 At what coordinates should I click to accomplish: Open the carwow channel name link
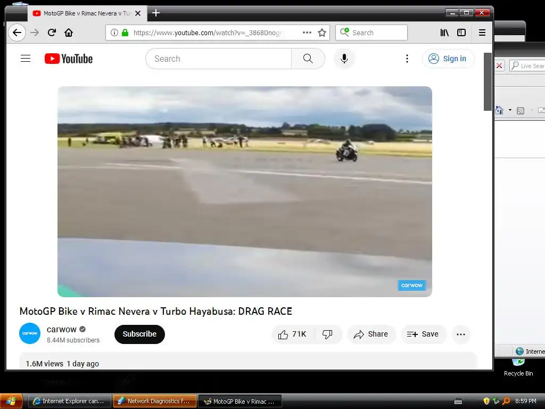62,329
